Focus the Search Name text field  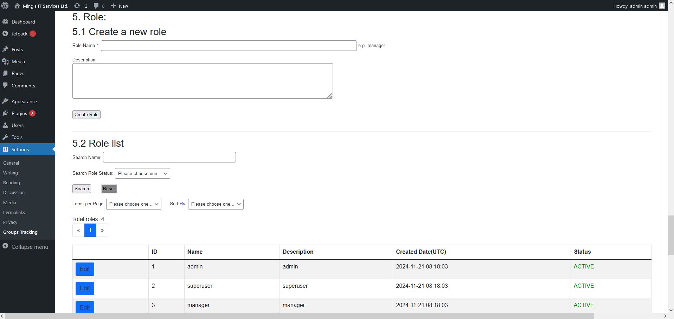(169, 157)
